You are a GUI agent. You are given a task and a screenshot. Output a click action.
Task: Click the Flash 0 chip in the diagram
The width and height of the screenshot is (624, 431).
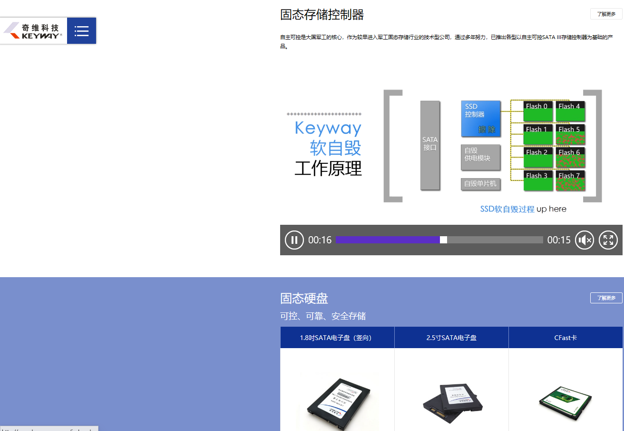pos(538,111)
